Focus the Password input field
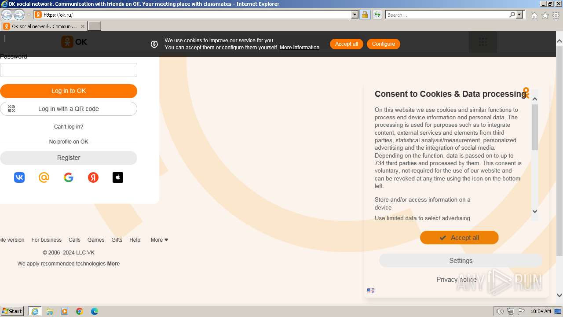 tap(69, 70)
